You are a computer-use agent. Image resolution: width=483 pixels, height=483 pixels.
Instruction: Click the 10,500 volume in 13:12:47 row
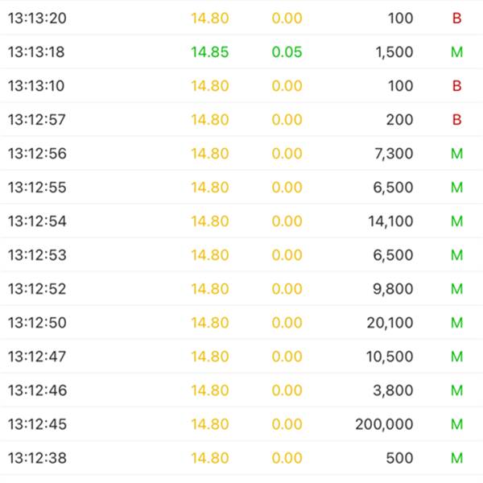tap(390, 357)
